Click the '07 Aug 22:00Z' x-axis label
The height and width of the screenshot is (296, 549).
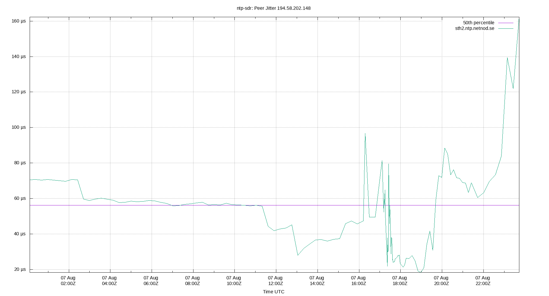click(483, 281)
